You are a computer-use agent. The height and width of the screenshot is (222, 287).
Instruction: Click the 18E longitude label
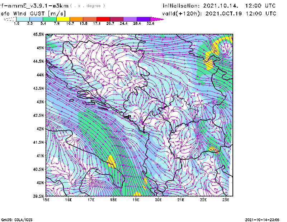pyautogui.click(x=113, y=200)
